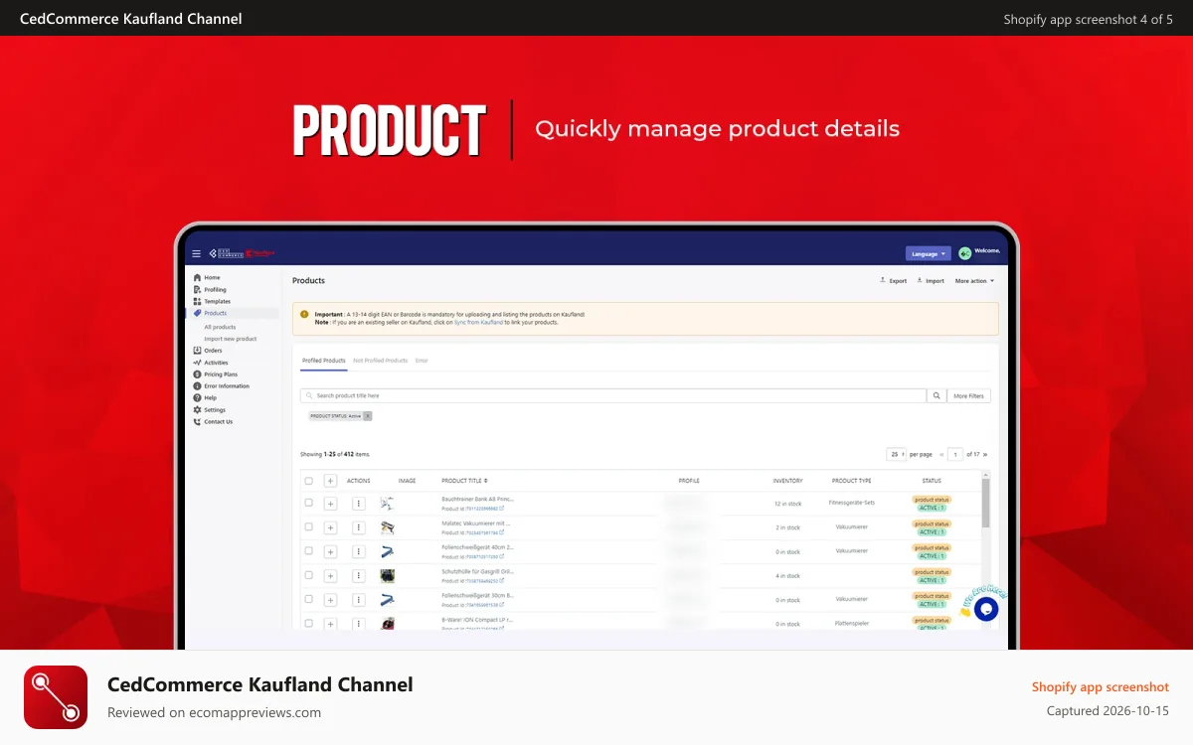This screenshot has height=745, width=1193.
Task: Open actions menu for Schutzhülle für Gasgrill row
Action: (359, 575)
